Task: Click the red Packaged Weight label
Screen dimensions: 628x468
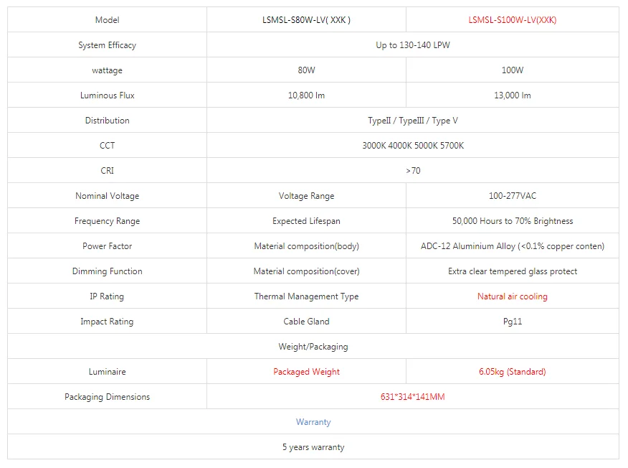Action: pyautogui.click(x=306, y=372)
